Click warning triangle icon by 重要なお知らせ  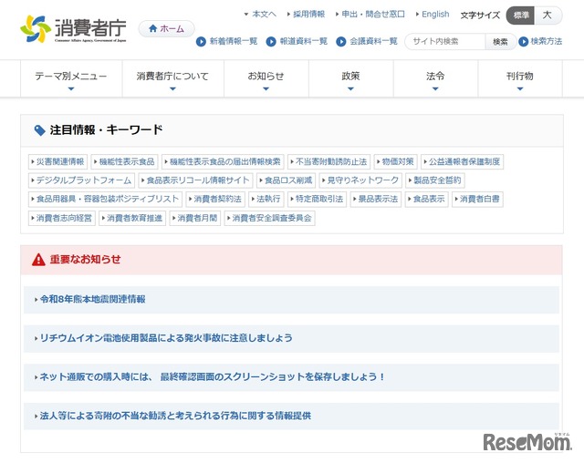38,260
